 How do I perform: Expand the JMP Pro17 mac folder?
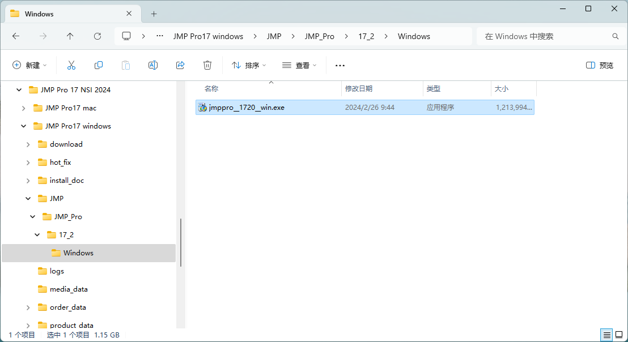(24, 108)
